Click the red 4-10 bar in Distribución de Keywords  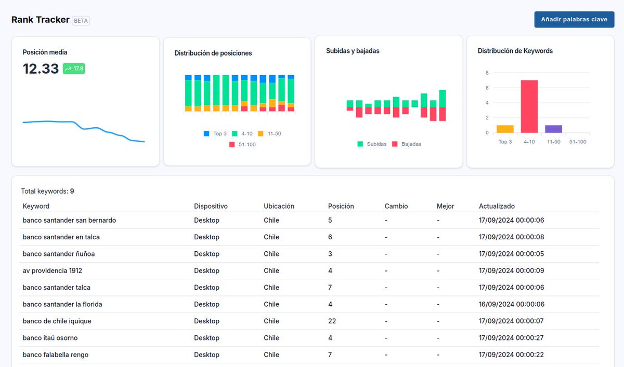coord(529,106)
